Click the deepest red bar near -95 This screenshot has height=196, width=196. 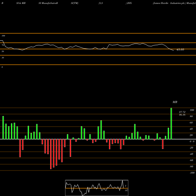point(51,154)
